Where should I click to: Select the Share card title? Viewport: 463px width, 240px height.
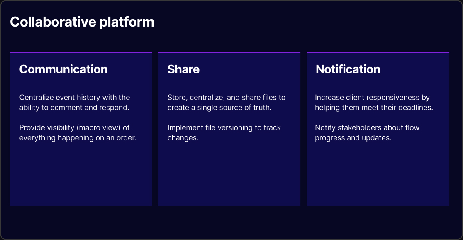(183, 69)
